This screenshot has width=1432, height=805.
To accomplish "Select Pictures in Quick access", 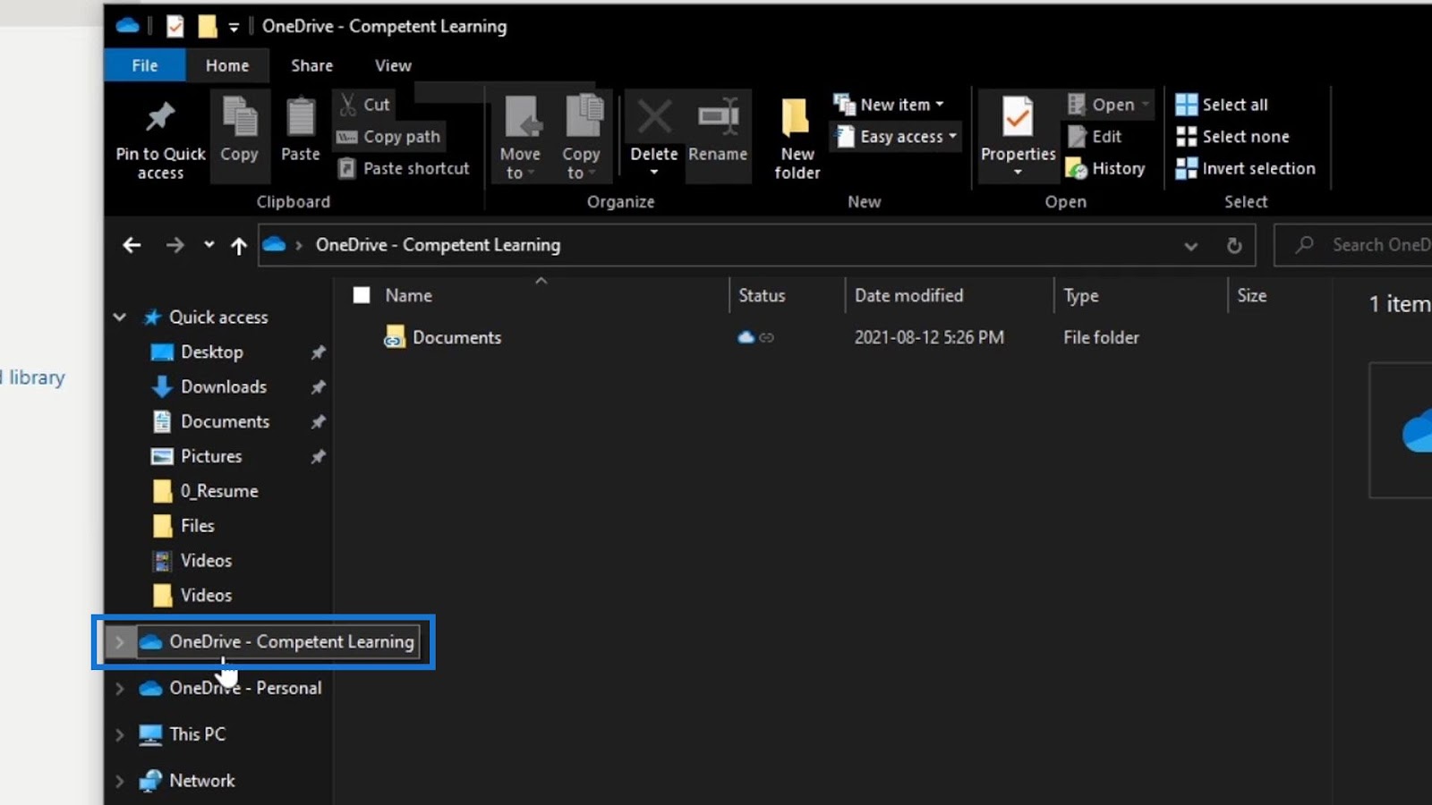I will [x=211, y=456].
